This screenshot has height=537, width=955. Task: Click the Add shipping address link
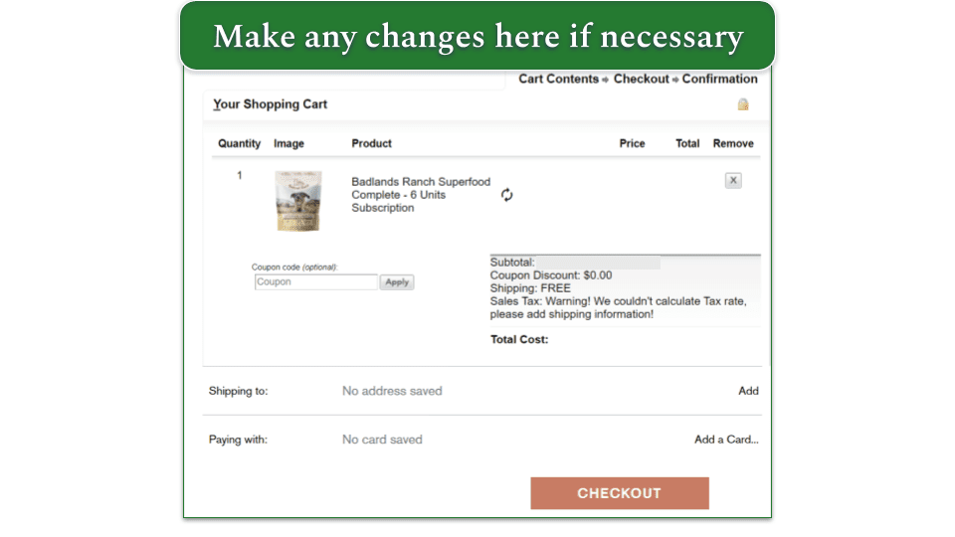pyautogui.click(x=748, y=391)
